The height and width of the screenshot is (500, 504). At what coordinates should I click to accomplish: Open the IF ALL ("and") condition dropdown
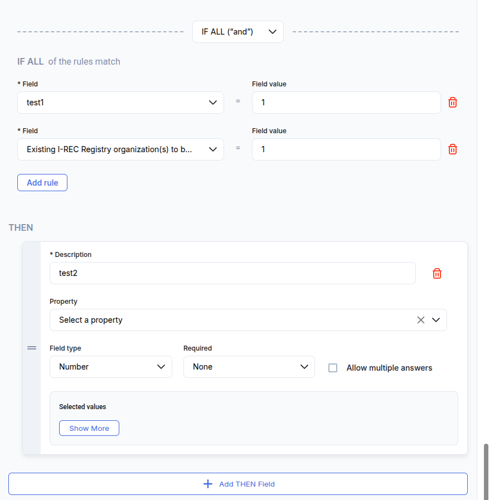[238, 32]
